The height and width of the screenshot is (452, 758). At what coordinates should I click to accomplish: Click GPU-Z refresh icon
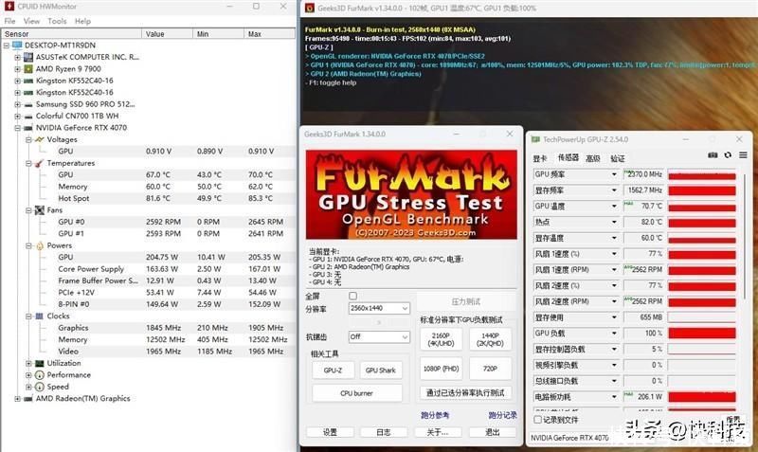pos(728,155)
